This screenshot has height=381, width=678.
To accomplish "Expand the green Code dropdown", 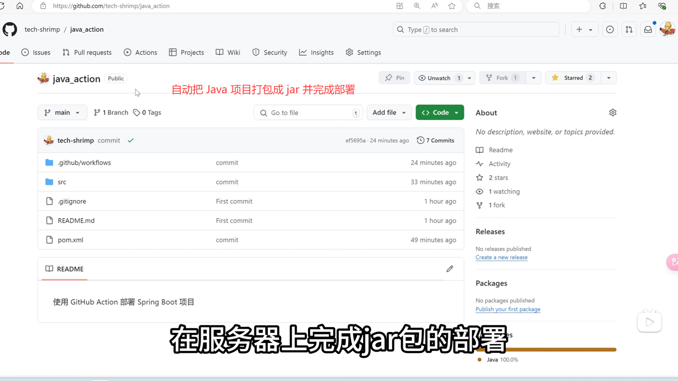I will coord(440,113).
